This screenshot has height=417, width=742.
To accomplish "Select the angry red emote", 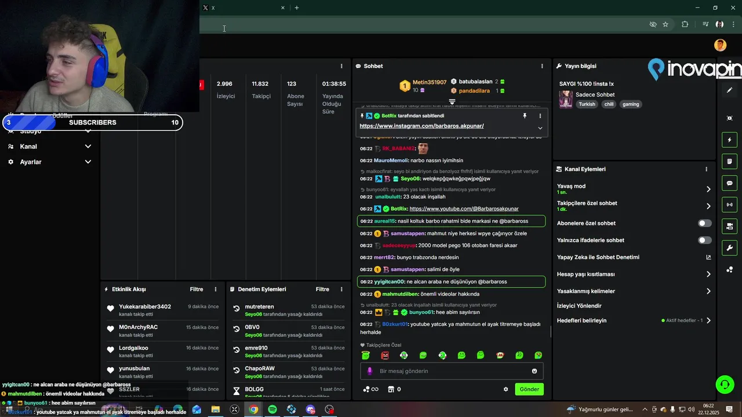I will [x=384, y=355].
